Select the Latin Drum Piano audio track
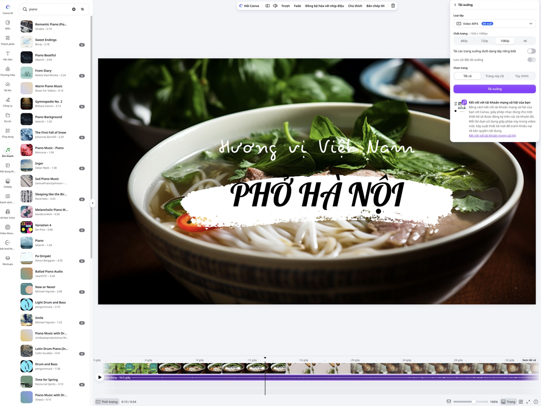Image resolution: width=541 pixels, height=406 pixels. (53, 351)
